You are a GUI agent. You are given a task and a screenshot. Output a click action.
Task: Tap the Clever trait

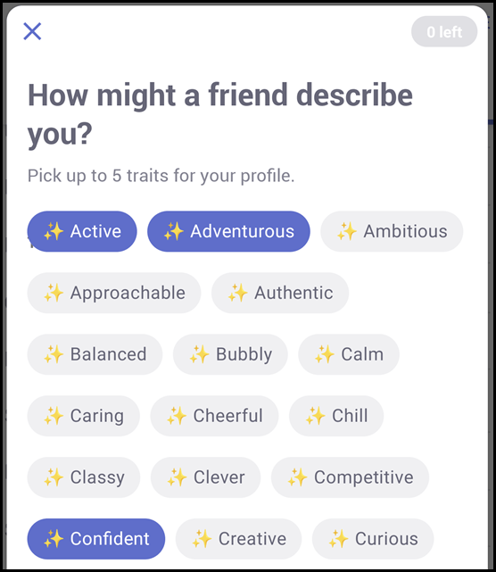point(206,477)
